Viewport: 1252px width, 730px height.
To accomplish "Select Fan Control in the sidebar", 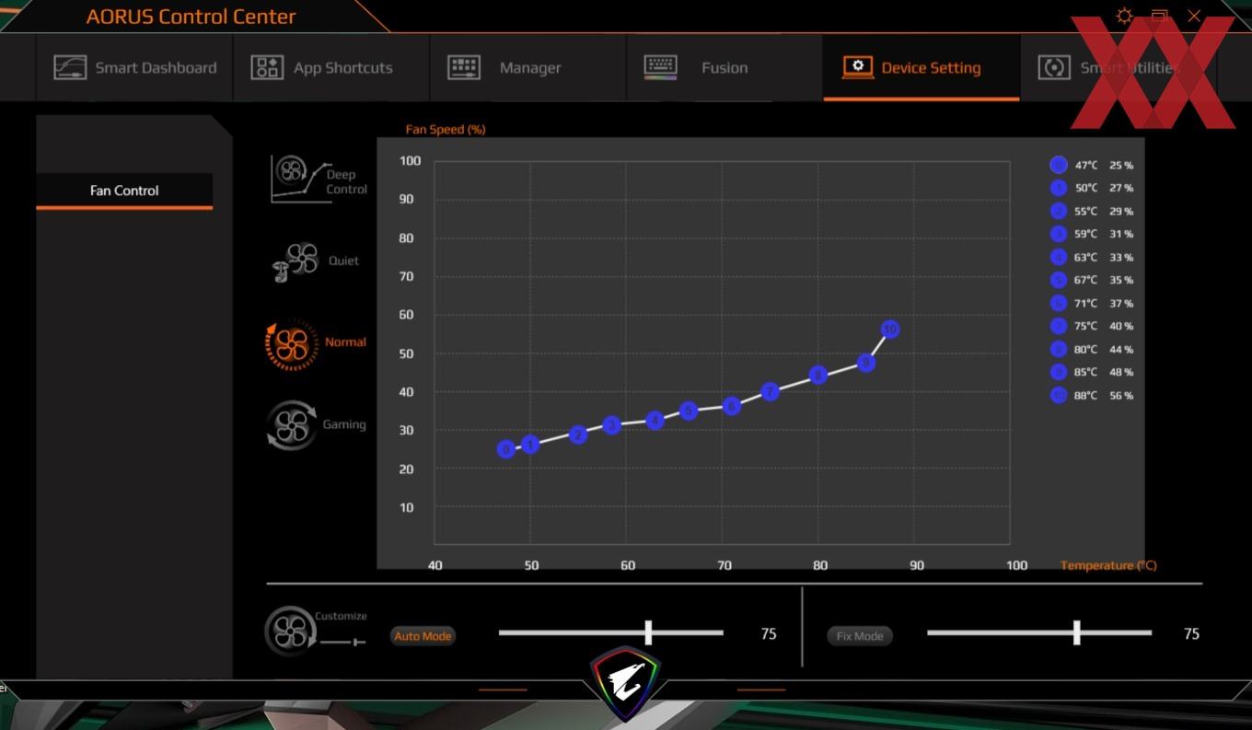I will click(x=124, y=191).
